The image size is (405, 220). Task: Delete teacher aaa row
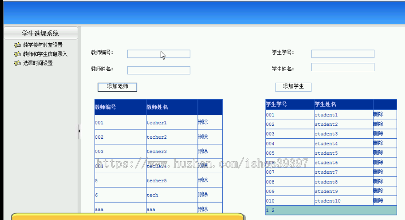(x=203, y=209)
